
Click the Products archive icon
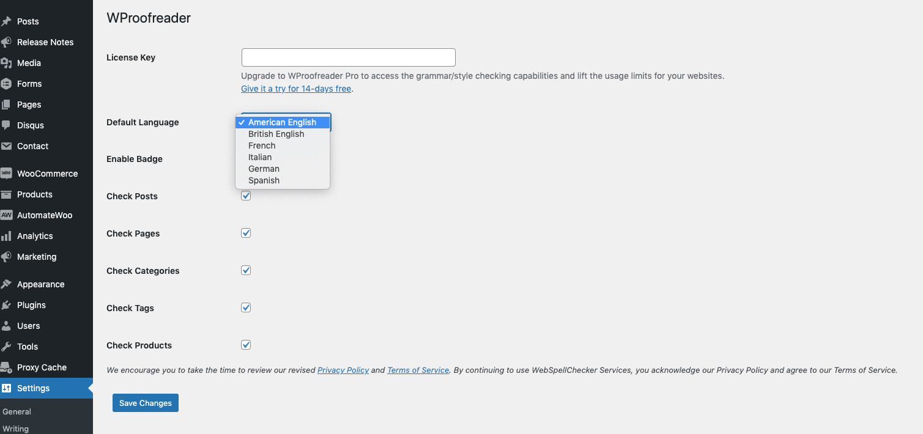pos(6,194)
